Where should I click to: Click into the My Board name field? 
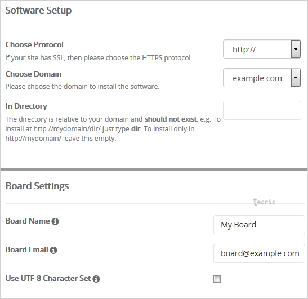[x=259, y=225]
